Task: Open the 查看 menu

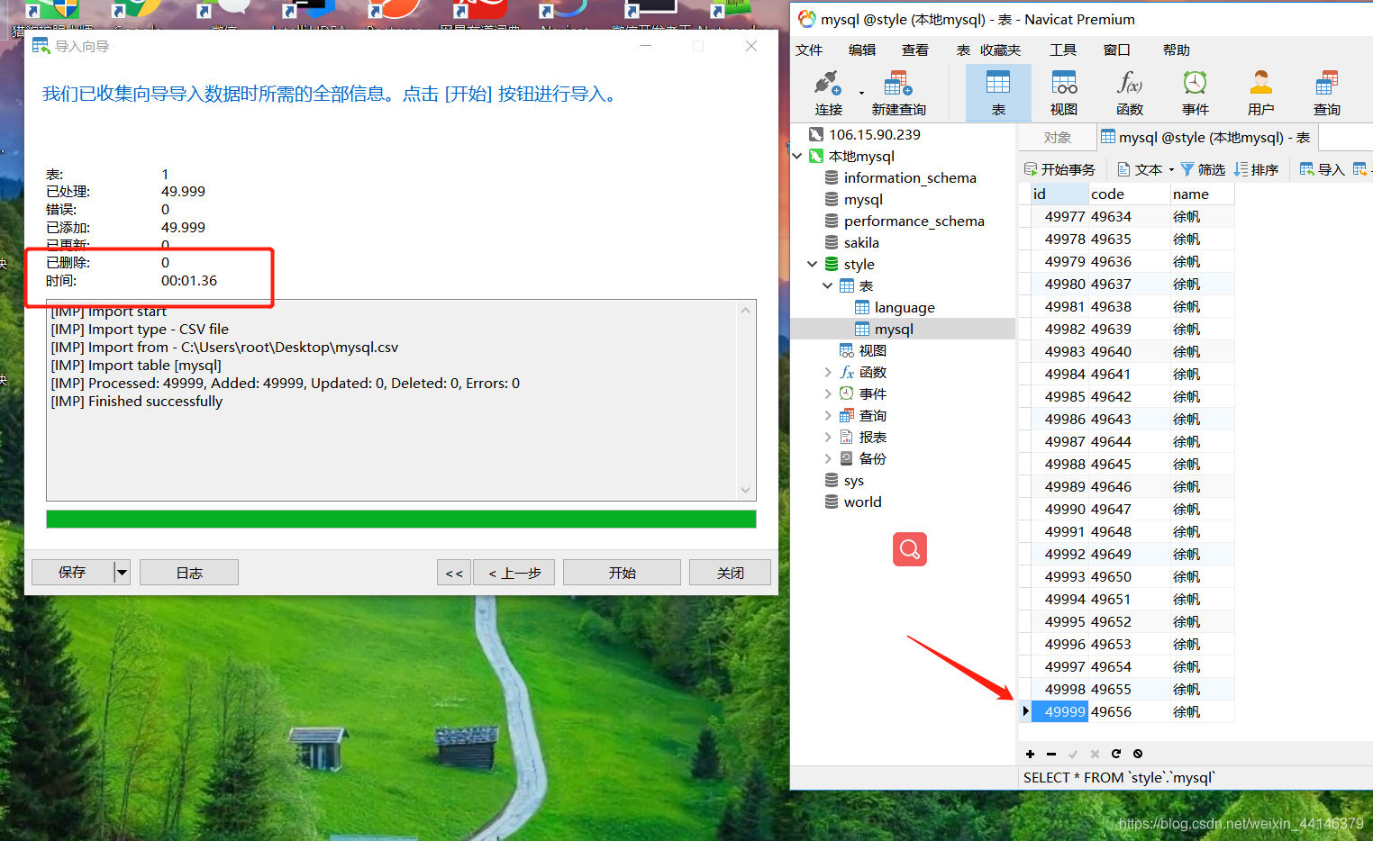Action: (x=915, y=50)
